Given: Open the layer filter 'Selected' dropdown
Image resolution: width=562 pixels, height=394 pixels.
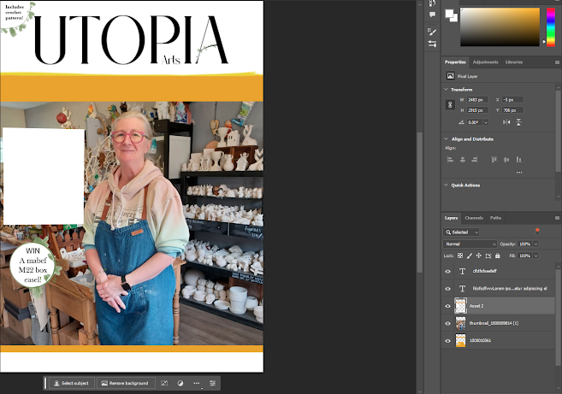Looking at the screenshot, I should click(461, 232).
